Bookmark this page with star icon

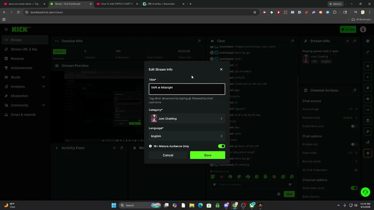tap(255, 12)
